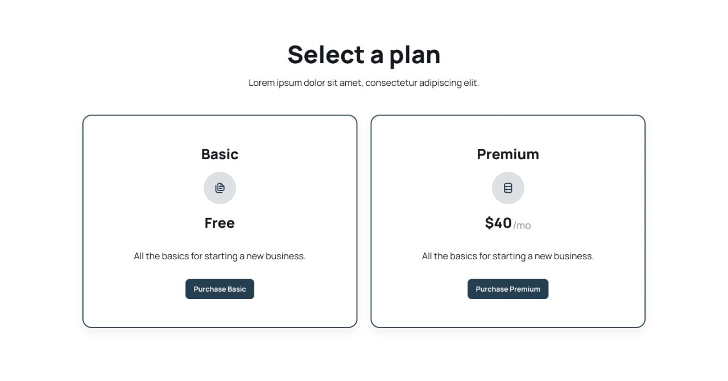Click the Premium plan description text
Image resolution: width=728 pixels, height=381 pixels.
pyautogui.click(x=508, y=256)
